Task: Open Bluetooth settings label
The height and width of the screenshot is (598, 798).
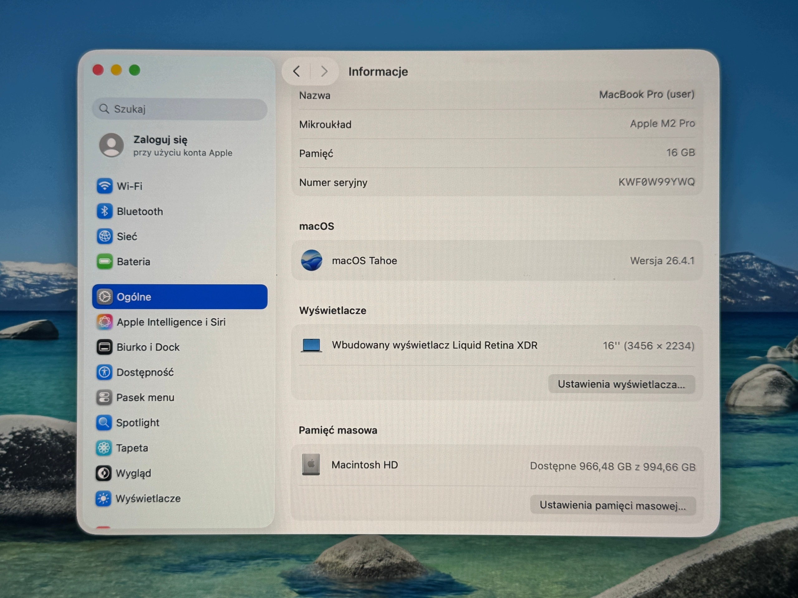Action: click(140, 211)
